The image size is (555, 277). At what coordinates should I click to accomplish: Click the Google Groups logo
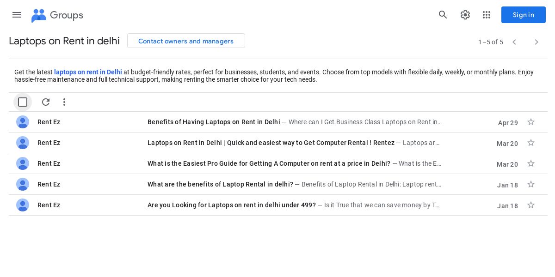[57, 15]
